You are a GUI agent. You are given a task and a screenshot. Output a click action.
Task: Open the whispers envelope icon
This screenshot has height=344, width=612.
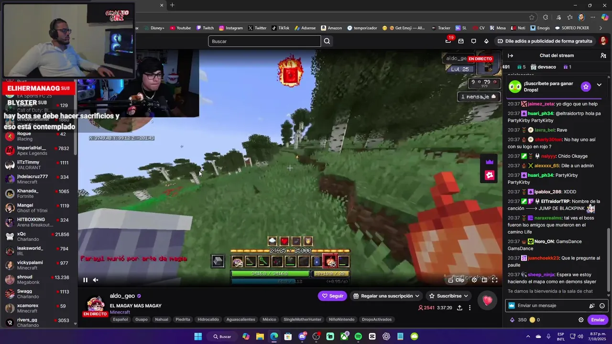point(461,41)
